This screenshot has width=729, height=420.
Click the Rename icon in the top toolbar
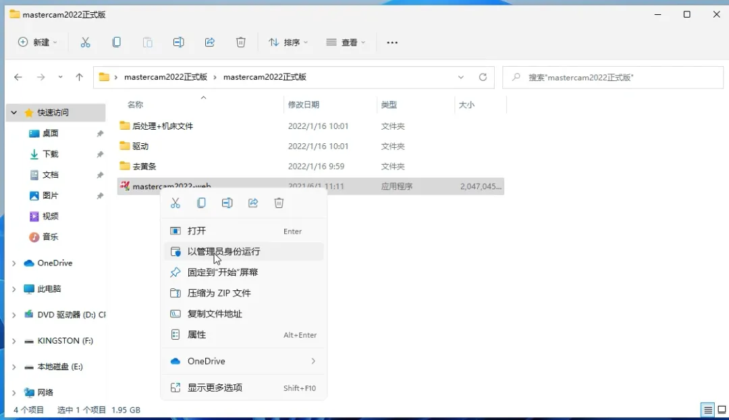point(178,43)
